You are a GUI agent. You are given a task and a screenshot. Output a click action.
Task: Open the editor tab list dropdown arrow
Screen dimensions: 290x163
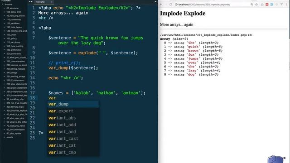[x=155, y=2]
